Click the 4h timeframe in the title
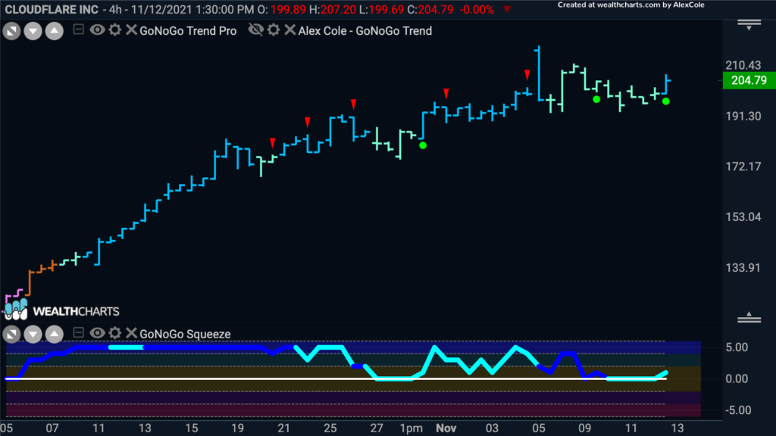The image size is (776, 436). (115, 9)
